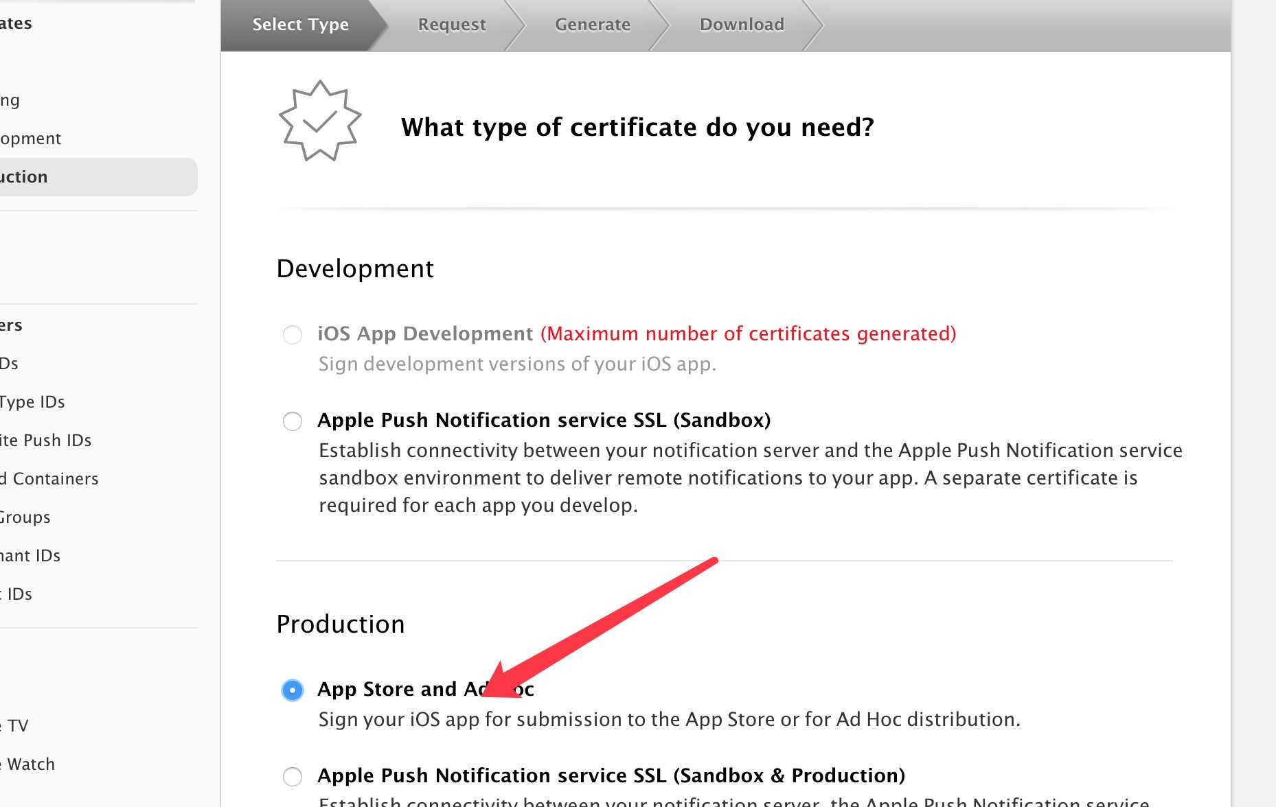This screenshot has height=807, width=1276.
Task: Open Website Push IDs in sidebar
Action: point(45,441)
